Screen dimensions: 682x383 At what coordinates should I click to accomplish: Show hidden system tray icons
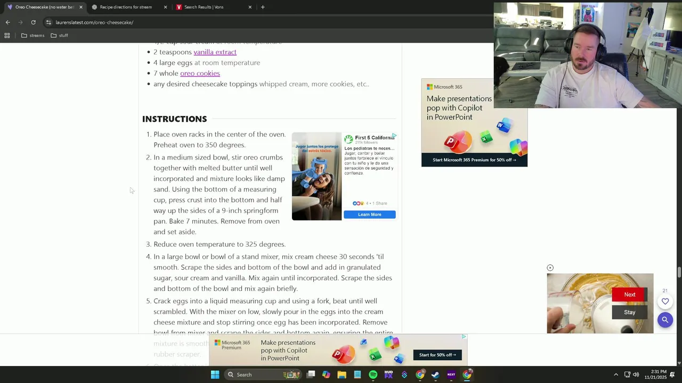click(616, 374)
